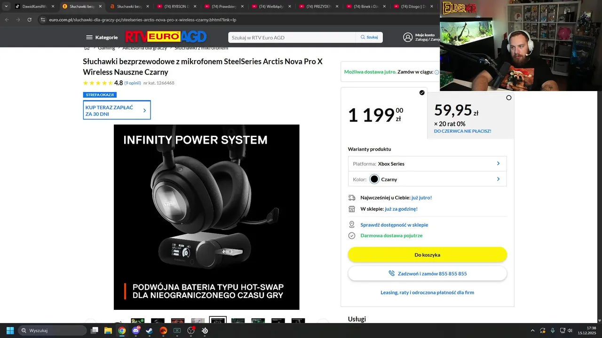Image resolution: width=602 pixels, height=338 pixels.
Task: Switch to YouTube Dżogo tab
Action: tap(412, 7)
